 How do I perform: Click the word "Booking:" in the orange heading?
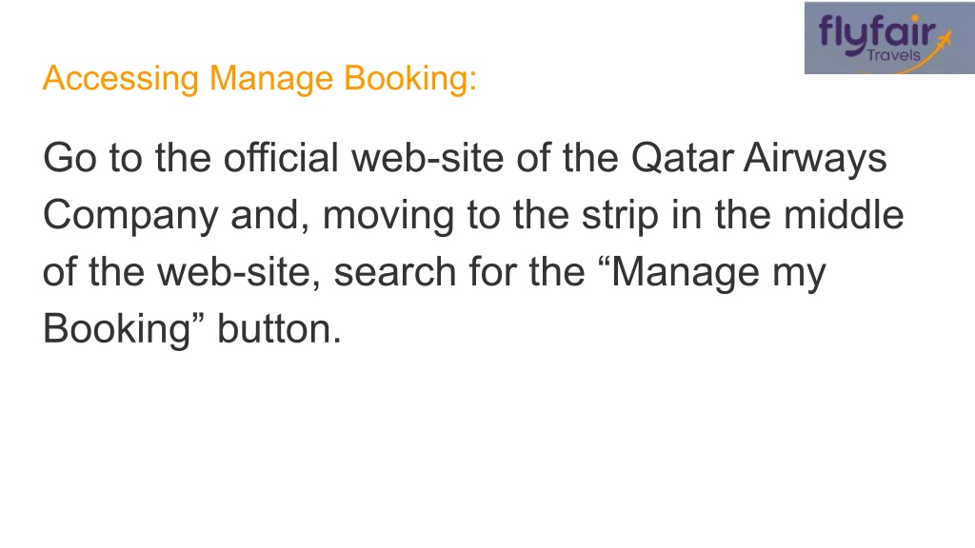click(x=409, y=79)
